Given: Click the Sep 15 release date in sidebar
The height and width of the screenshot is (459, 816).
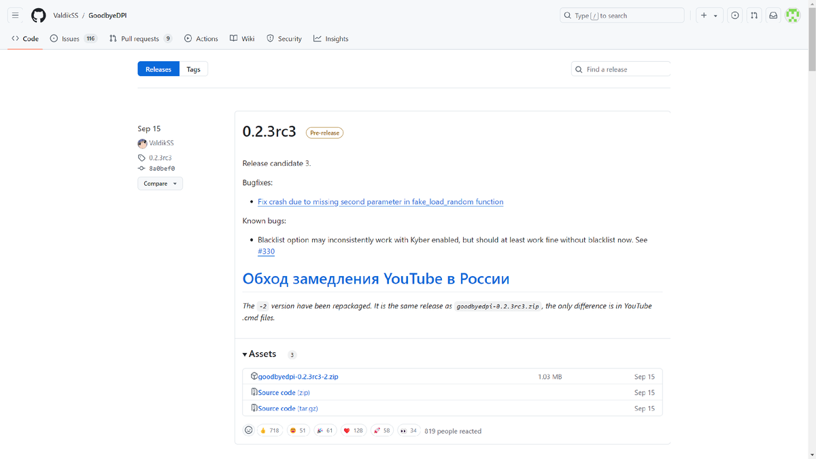Looking at the screenshot, I should 149,129.
